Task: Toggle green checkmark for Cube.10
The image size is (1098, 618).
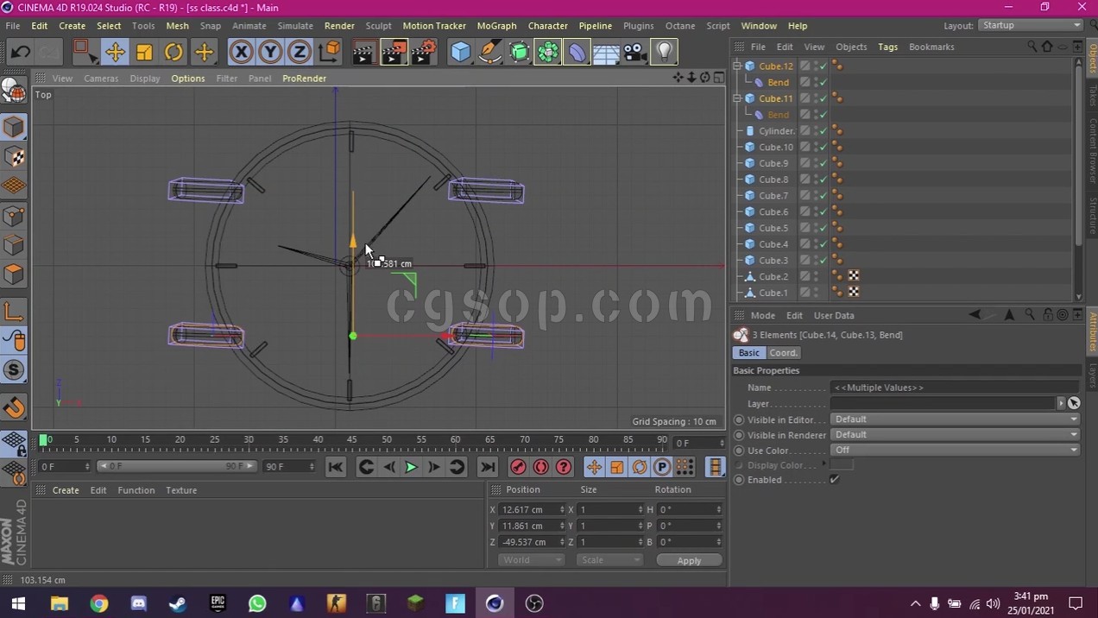Action: (823, 148)
